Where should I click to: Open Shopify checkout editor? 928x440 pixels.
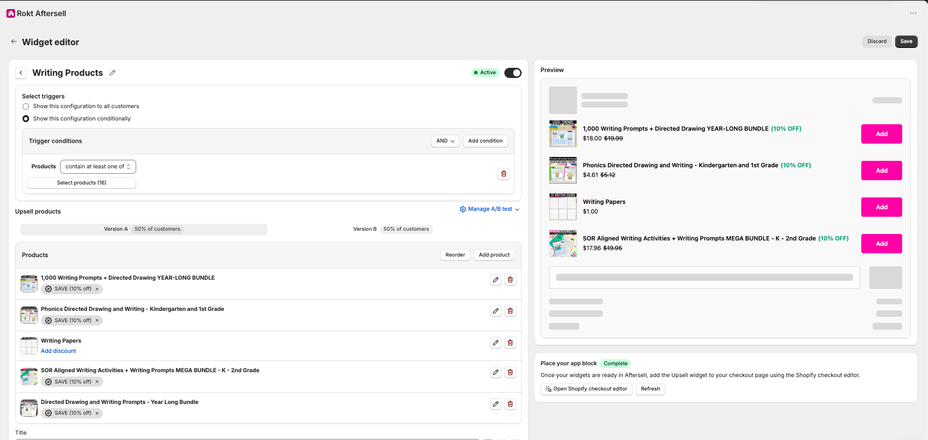586,389
